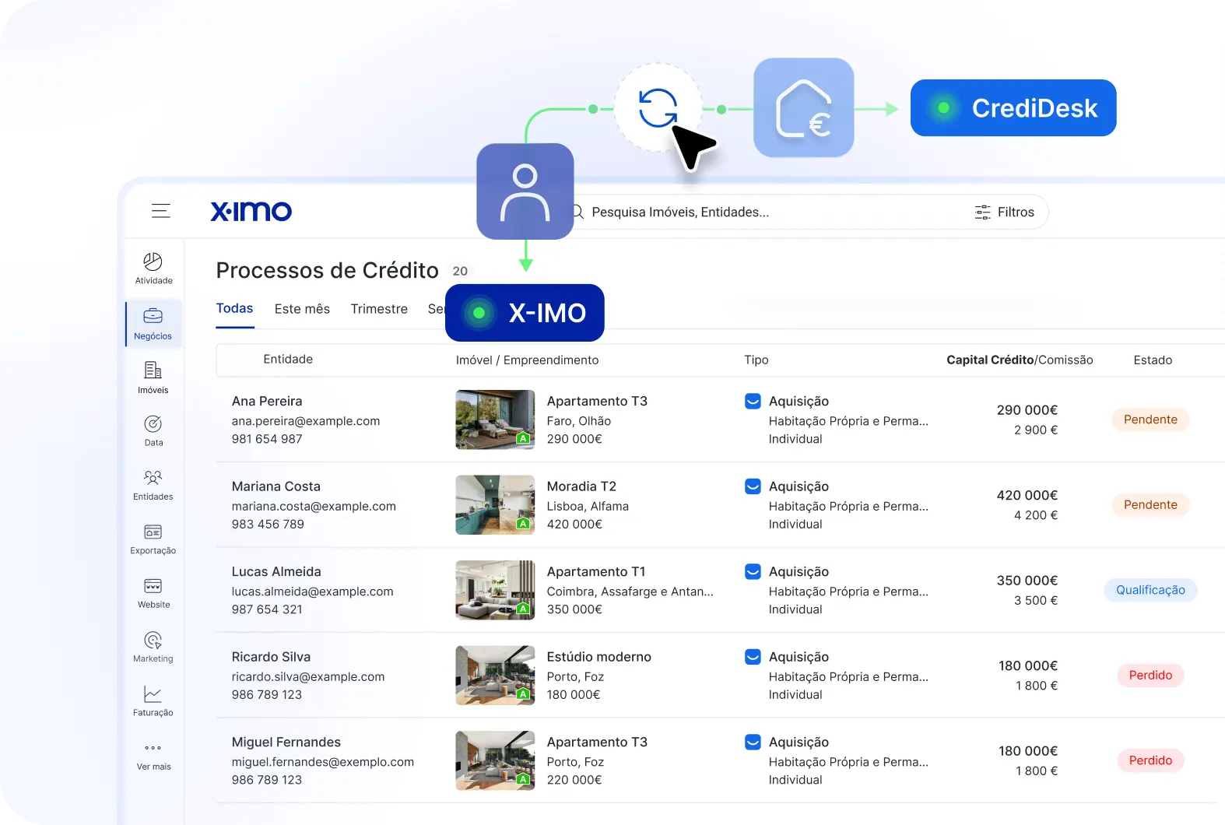Open Imóveis in the sidebar

coord(153,377)
